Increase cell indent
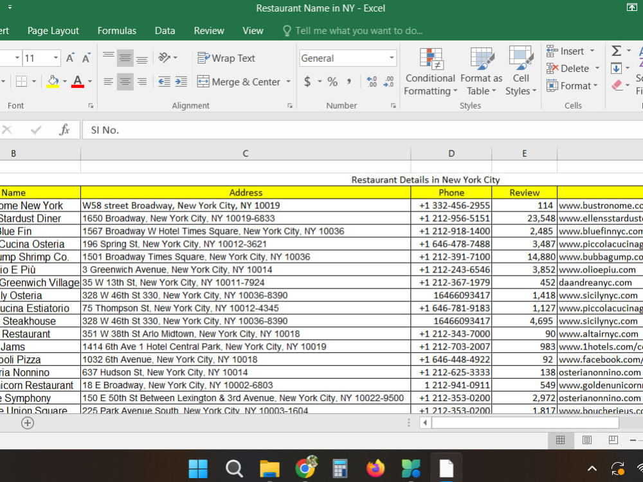The height and width of the screenshot is (482, 643). coord(181,82)
